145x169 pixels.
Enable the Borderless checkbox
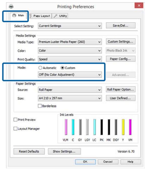[40, 106]
